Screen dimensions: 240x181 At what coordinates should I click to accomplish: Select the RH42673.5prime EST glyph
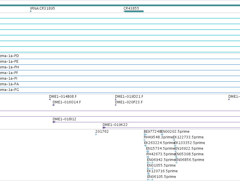click(148, 157)
